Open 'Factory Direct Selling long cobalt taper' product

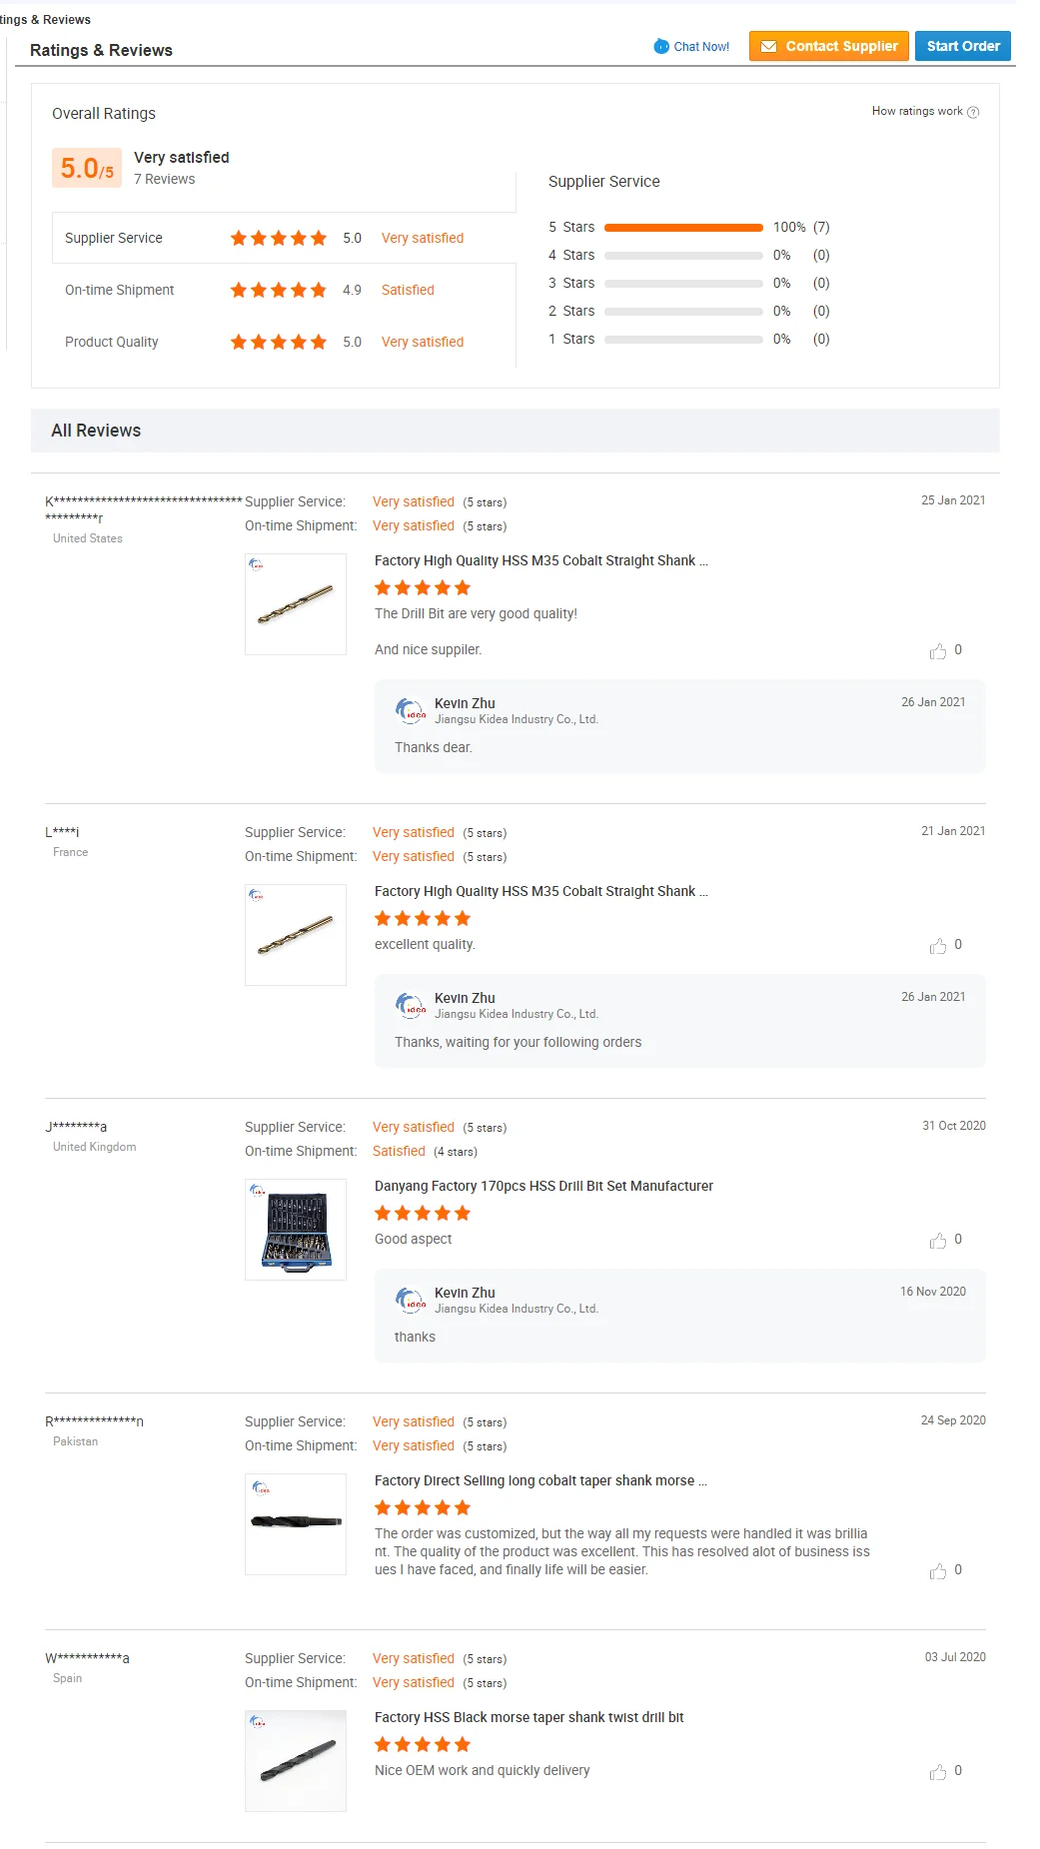539,1480
